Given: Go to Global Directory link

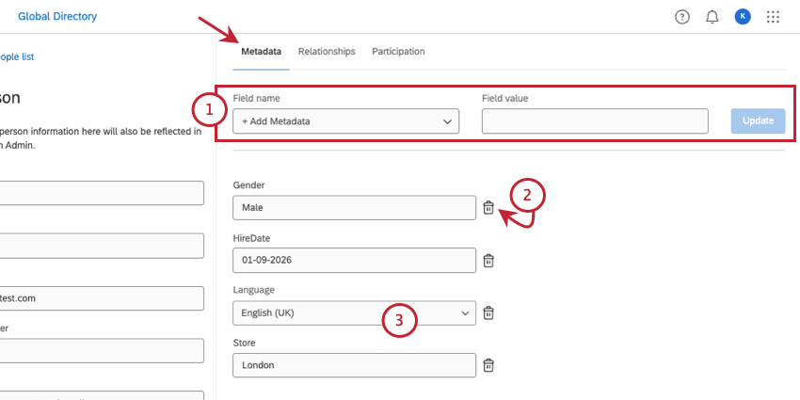Looking at the screenshot, I should click(57, 17).
